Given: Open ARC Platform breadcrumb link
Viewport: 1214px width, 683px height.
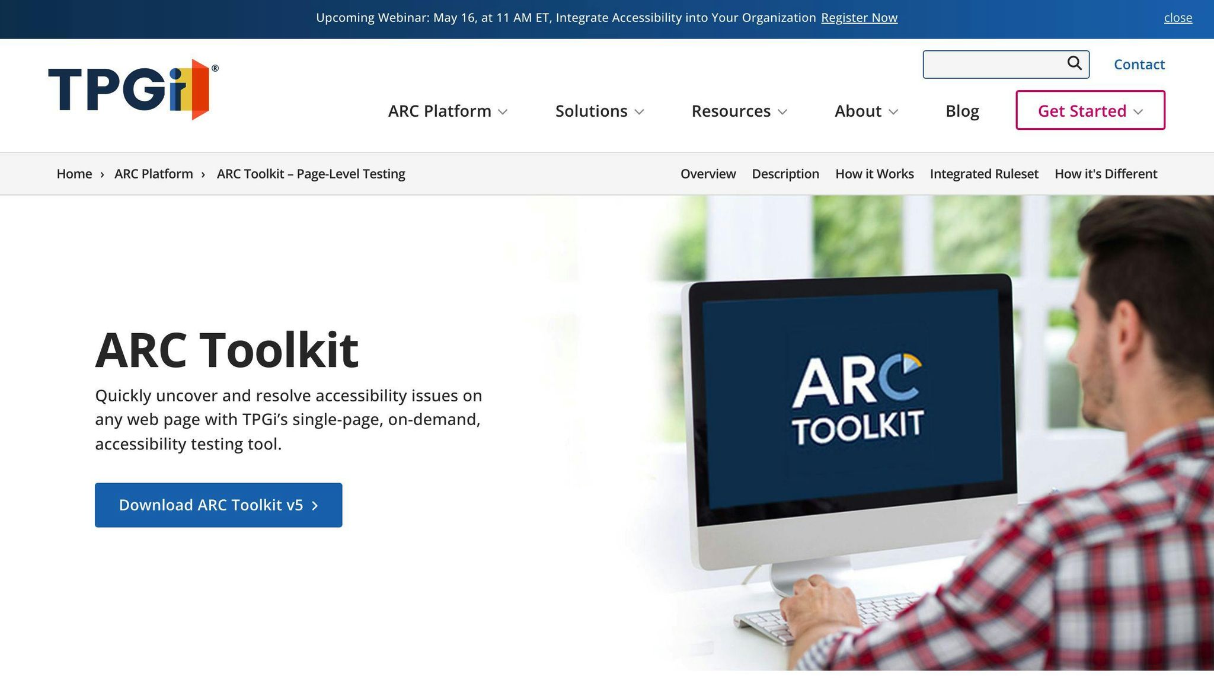Looking at the screenshot, I should (154, 174).
